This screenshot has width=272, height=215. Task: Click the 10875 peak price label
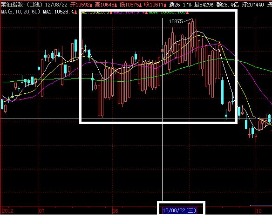click(176, 21)
